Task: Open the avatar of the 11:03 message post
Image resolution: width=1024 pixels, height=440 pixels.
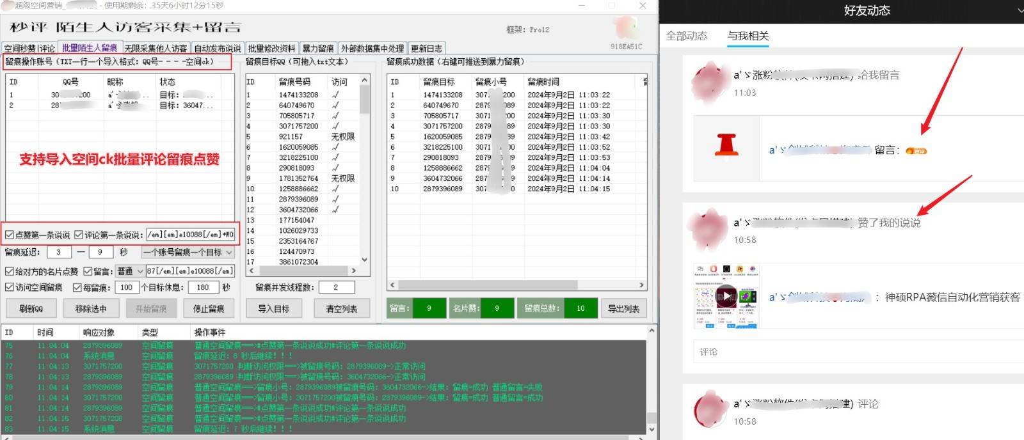Action: (707, 82)
